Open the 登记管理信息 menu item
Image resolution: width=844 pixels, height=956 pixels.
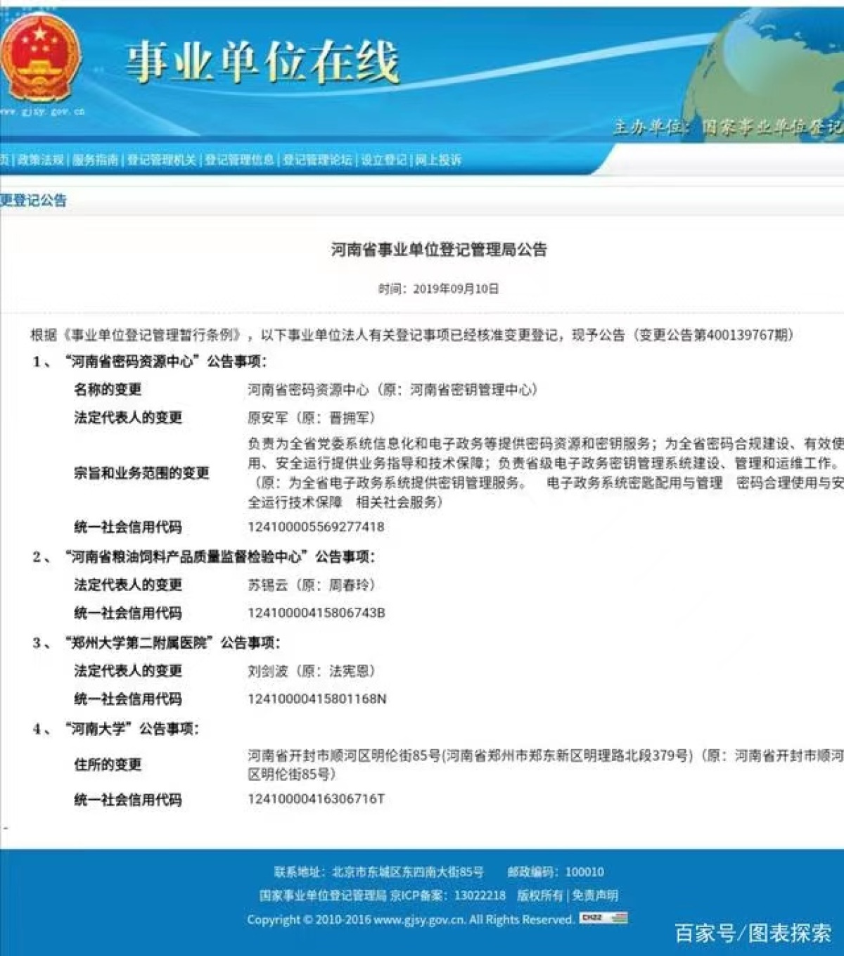tap(239, 160)
